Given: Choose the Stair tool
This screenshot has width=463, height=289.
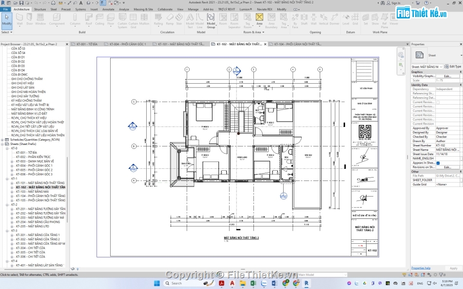Looking at the screenshot, I should [179, 20].
